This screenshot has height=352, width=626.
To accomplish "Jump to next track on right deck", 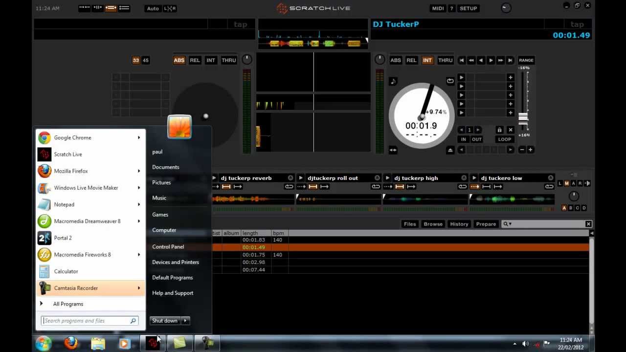I will [510, 61].
